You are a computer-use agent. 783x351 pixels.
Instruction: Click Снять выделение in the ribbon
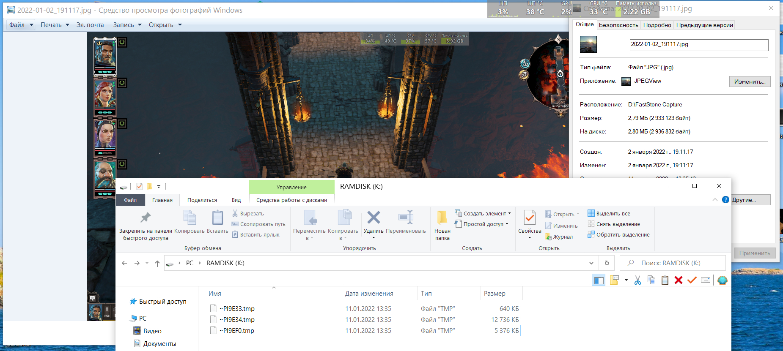[x=614, y=224]
